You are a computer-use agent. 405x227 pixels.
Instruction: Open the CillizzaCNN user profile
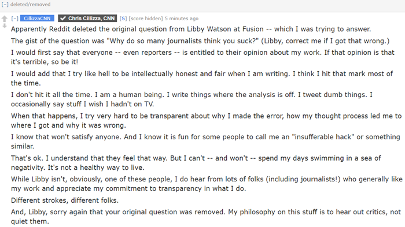pos(37,18)
